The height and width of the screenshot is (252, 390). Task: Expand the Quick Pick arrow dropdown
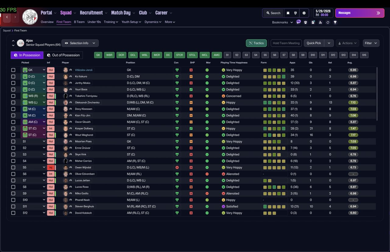pyautogui.click(x=329, y=43)
